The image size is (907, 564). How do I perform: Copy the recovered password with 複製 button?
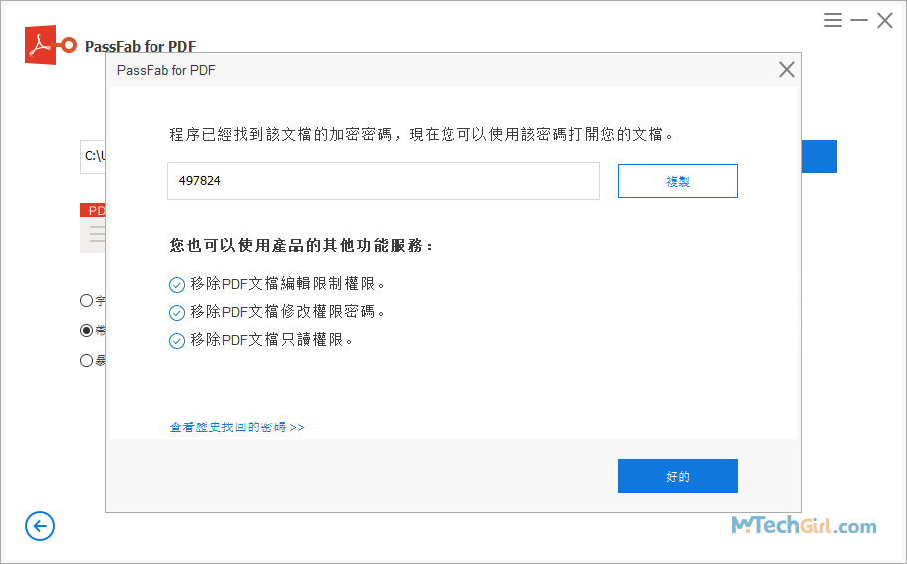pyautogui.click(x=678, y=181)
